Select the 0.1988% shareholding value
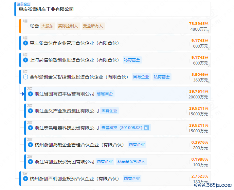The height and width of the screenshot is (190, 234). (x=200, y=159)
